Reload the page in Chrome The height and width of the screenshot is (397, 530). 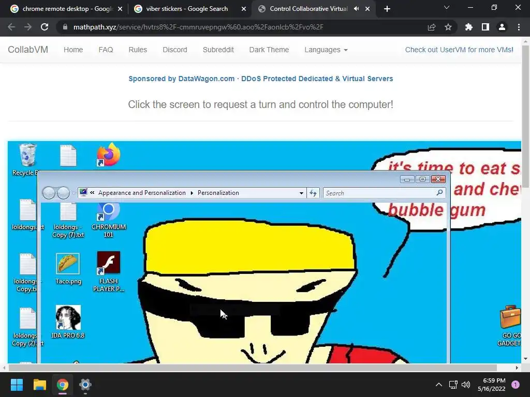pos(45,27)
